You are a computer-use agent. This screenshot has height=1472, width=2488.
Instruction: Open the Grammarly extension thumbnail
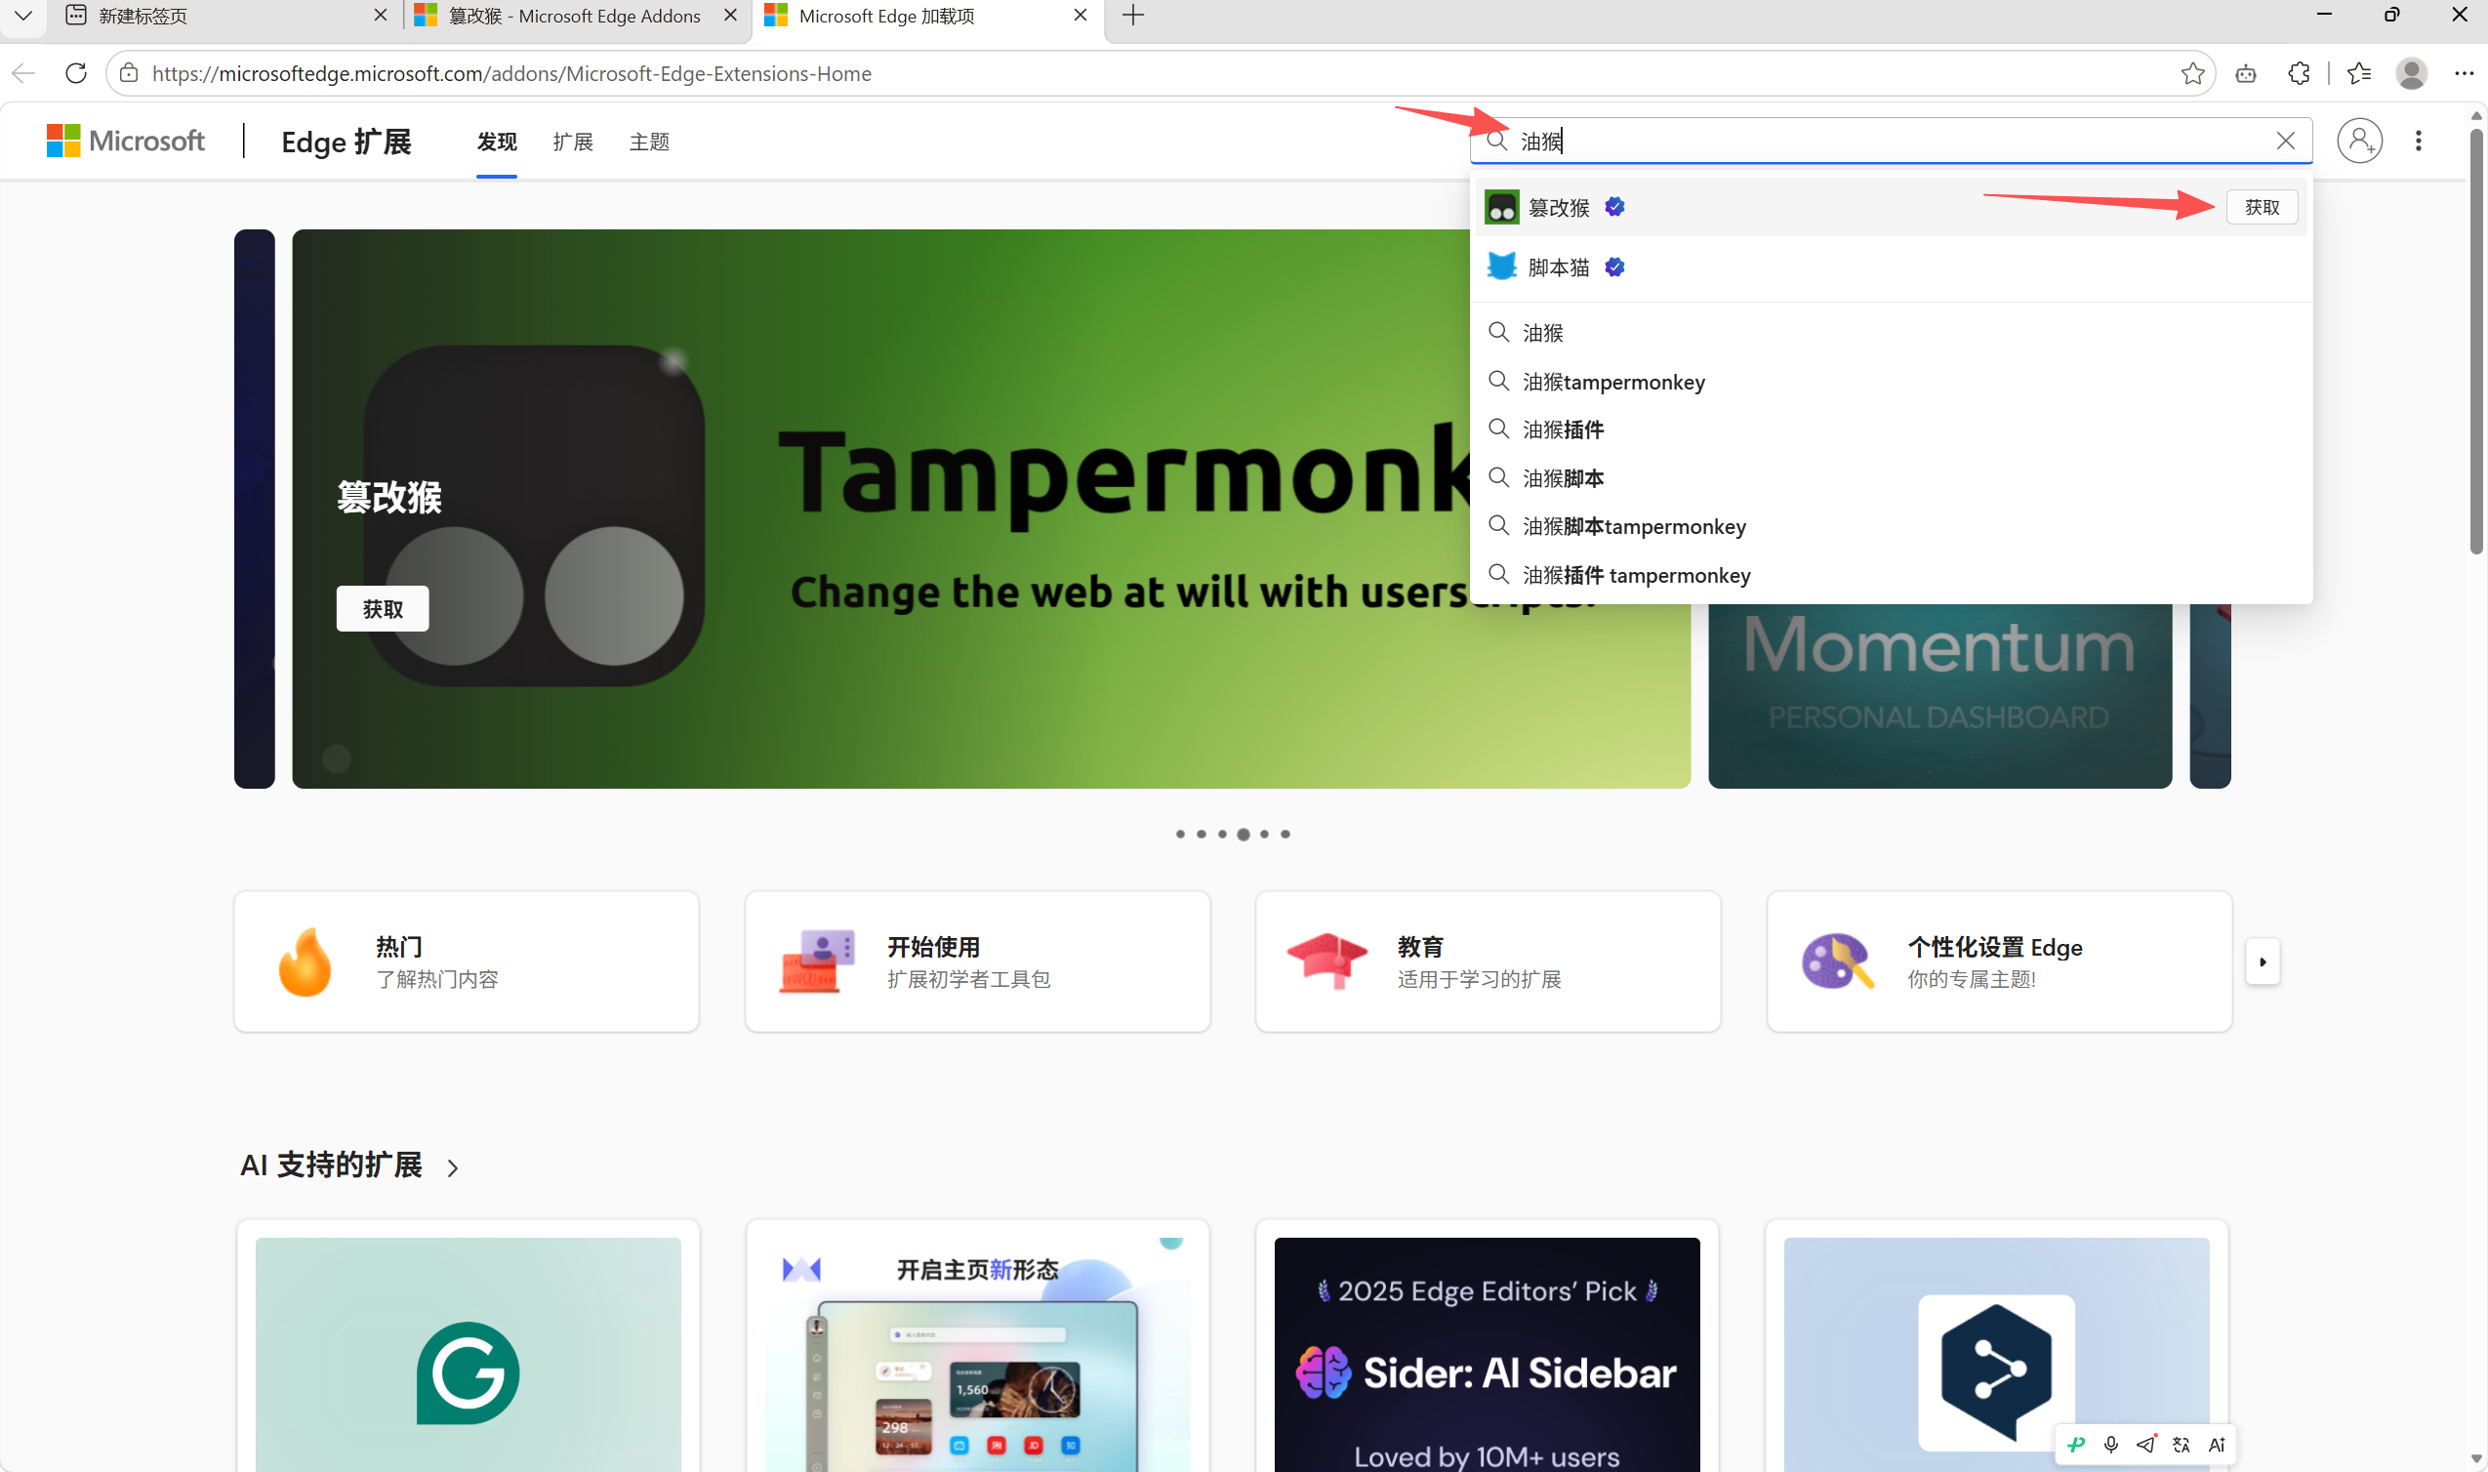click(469, 1355)
